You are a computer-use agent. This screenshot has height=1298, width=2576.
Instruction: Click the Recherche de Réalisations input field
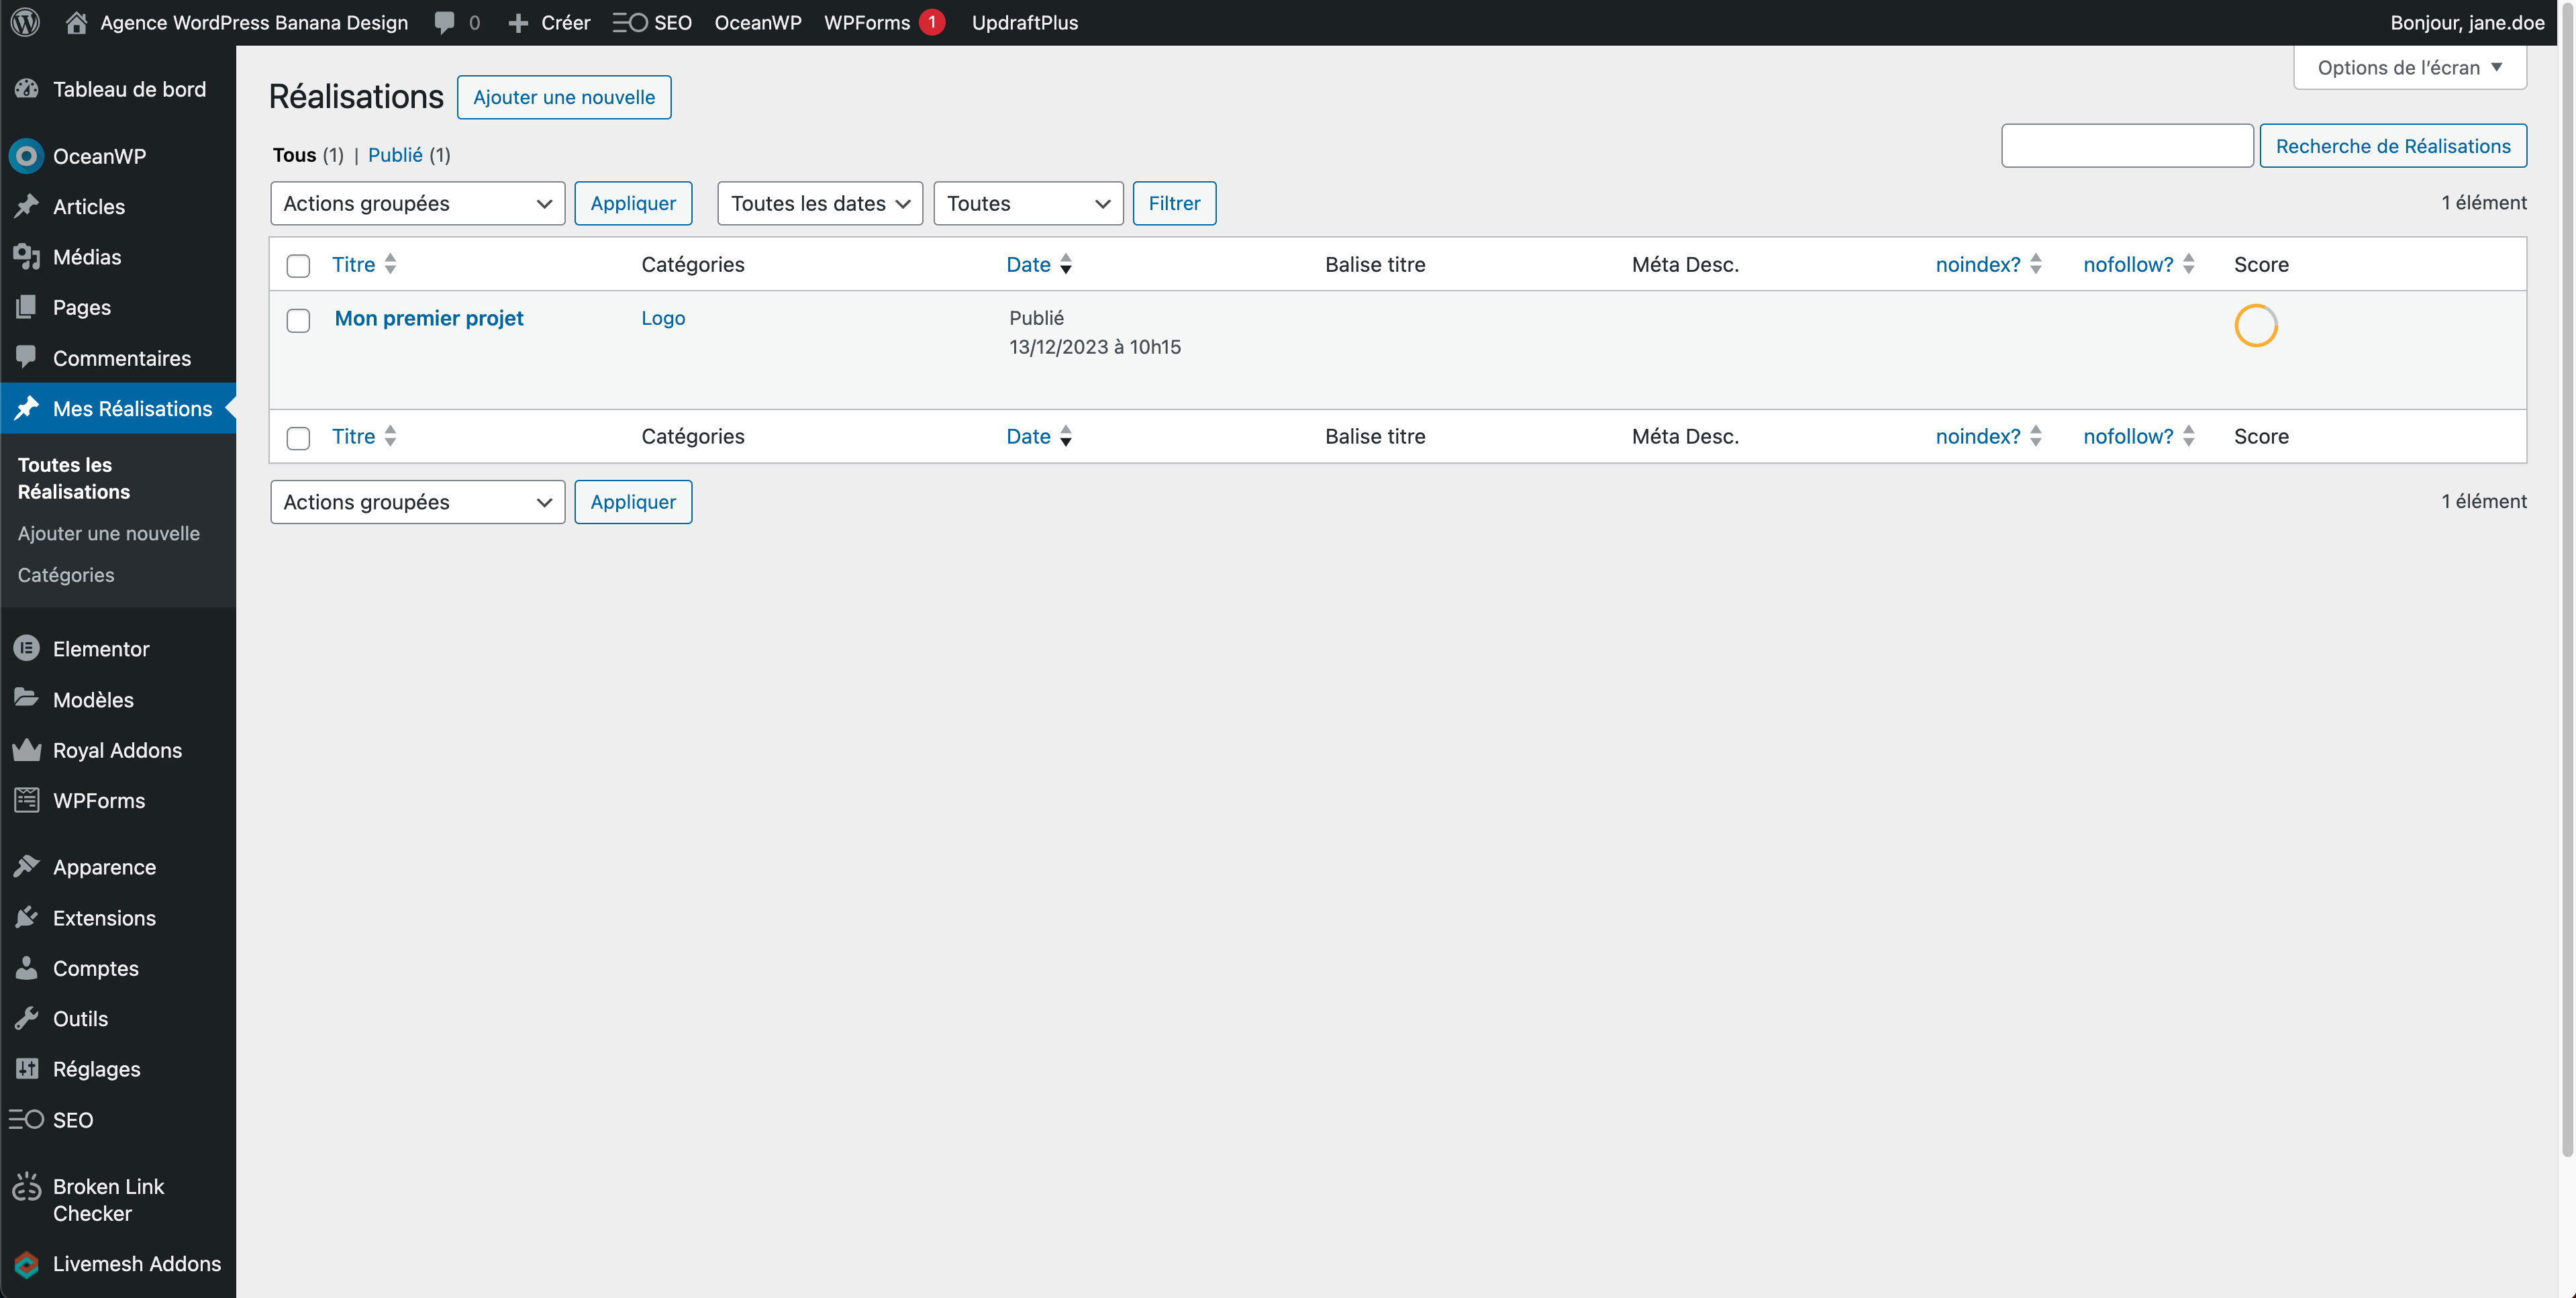2129,144
